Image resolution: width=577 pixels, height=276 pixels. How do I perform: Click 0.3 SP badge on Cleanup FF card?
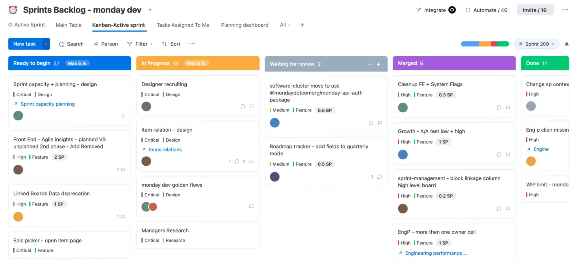coord(446,95)
